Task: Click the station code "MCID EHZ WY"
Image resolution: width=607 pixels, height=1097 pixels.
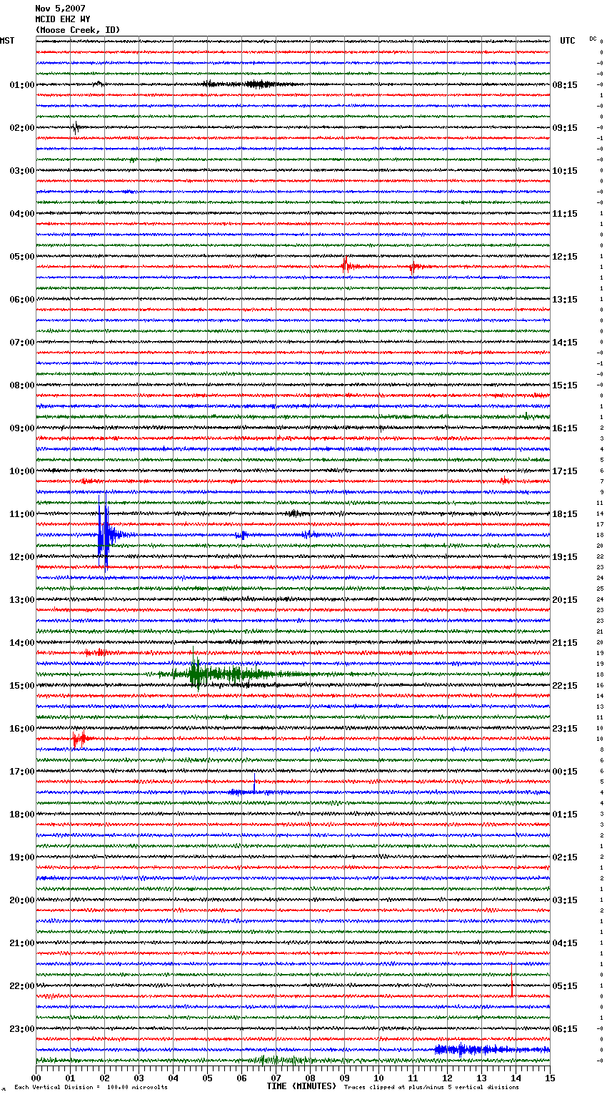Action: [62, 19]
